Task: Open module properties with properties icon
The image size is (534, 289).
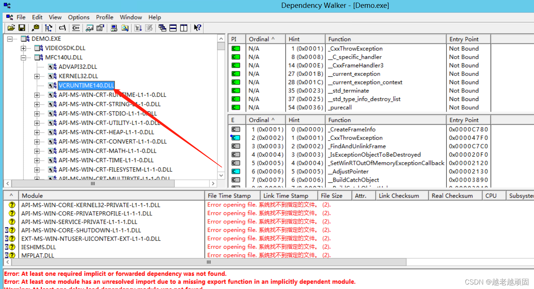Action: (100, 28)
